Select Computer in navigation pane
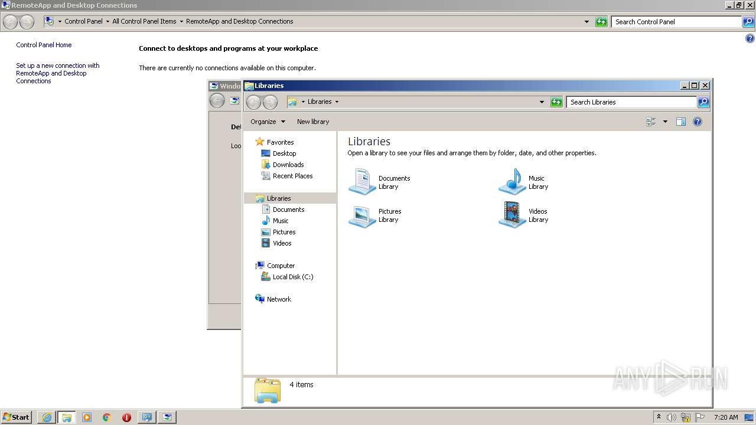The width and height of the screenshot is (756, 425). click(281, 266)
